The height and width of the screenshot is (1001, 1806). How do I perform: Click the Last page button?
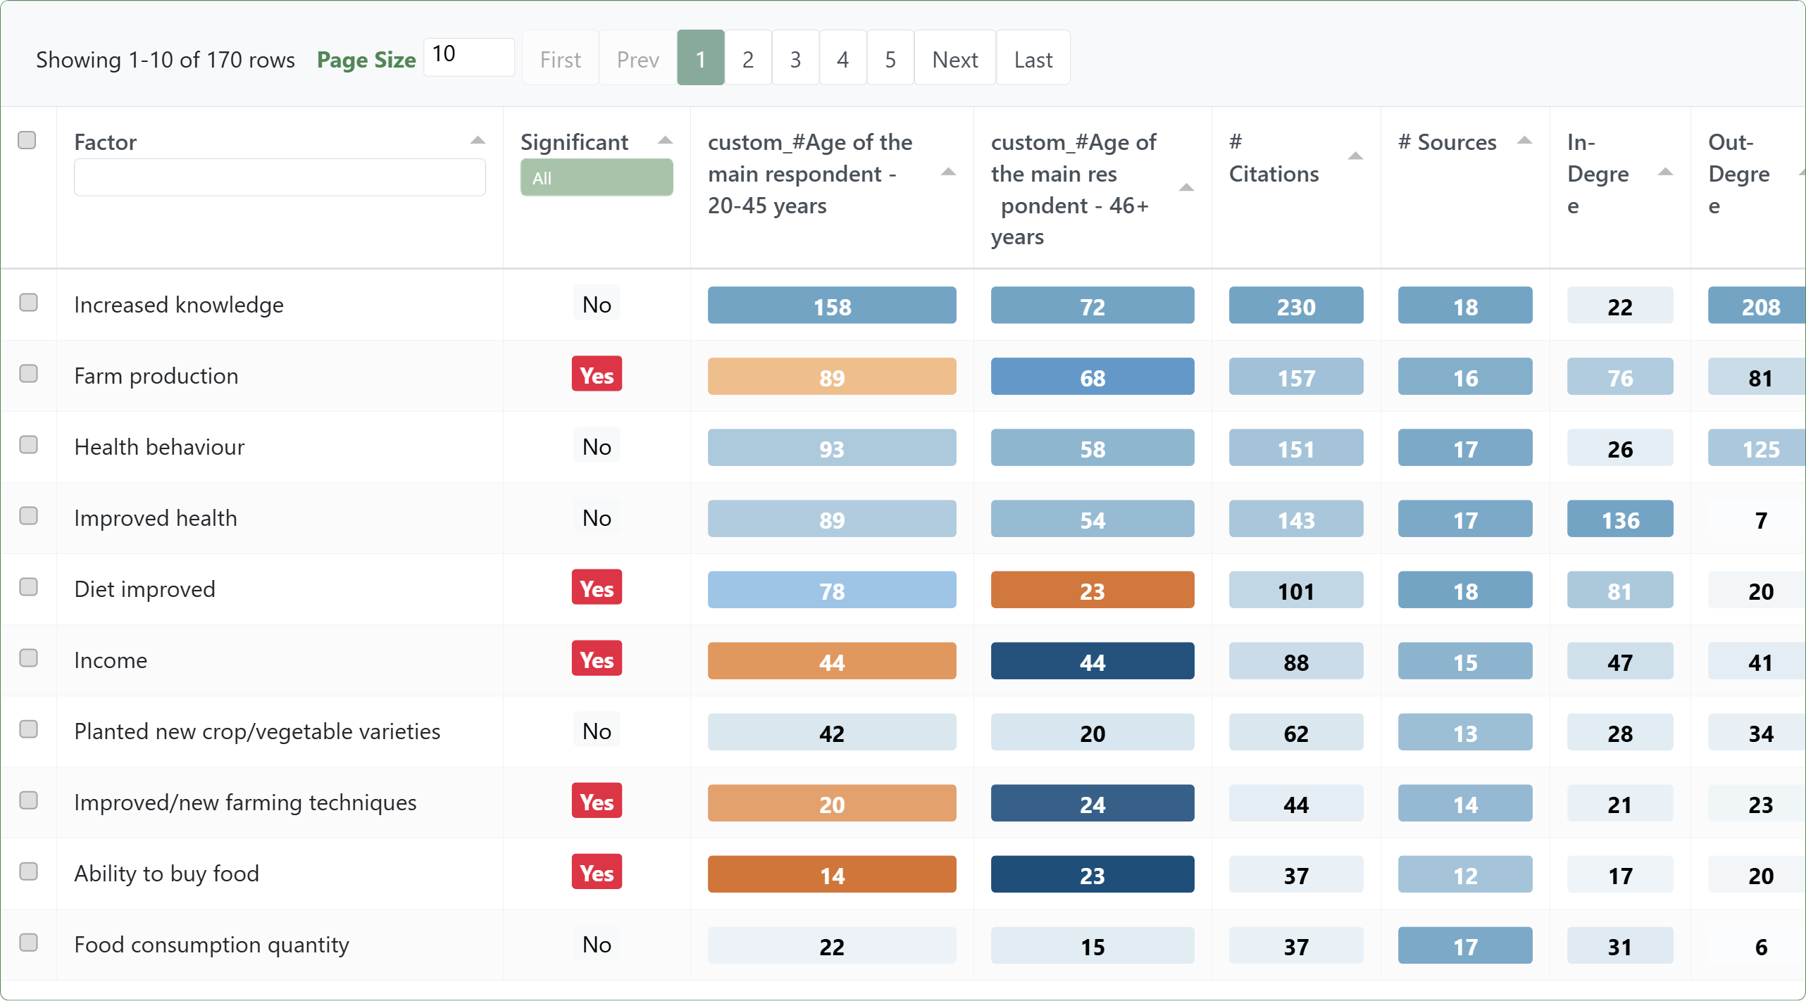(1033, 59)
